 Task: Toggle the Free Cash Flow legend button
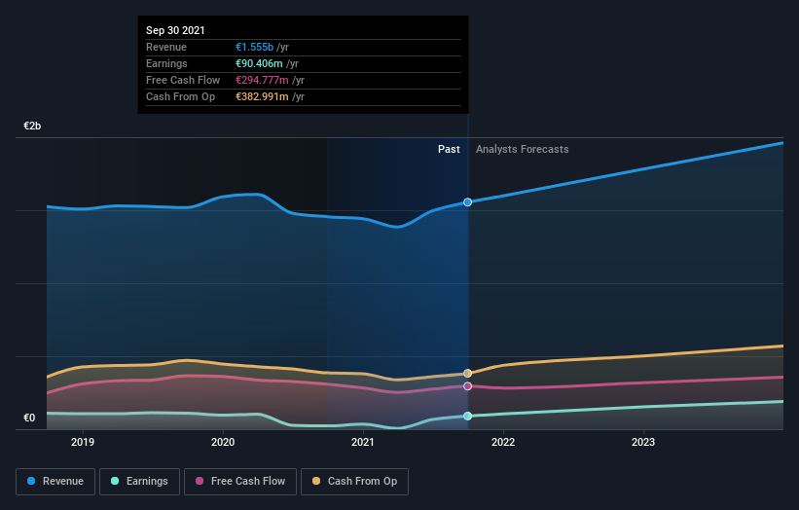pyautogui.click(x=240, y=482)
